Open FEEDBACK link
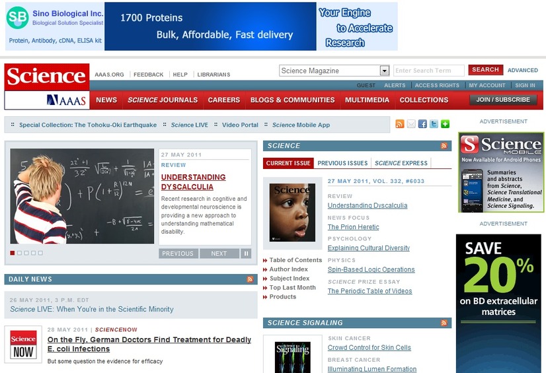This screenshot has height=373, width=546. 148,75
